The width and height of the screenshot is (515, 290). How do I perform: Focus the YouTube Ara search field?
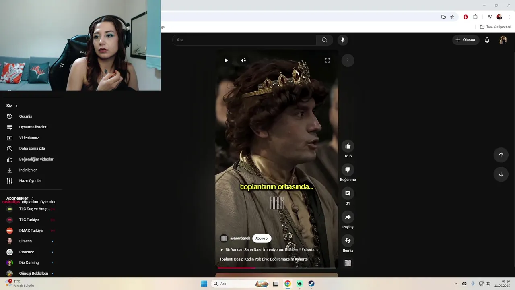pyautogui.click(x=244, y=40)
